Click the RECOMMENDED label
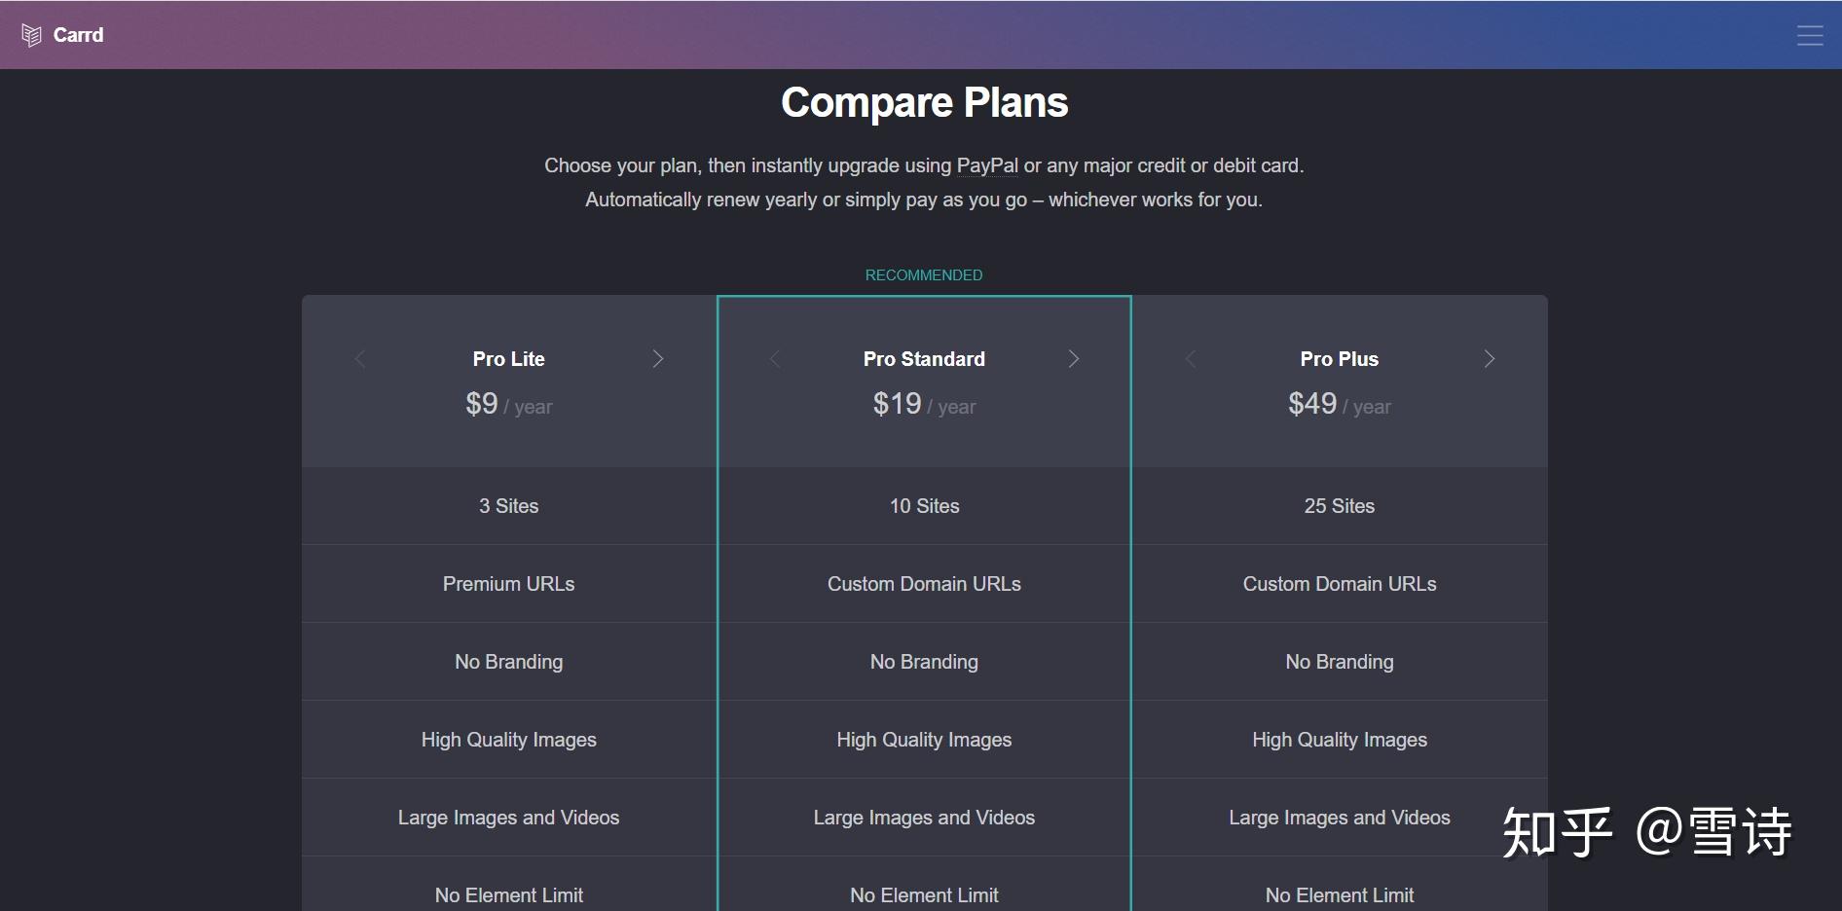The width and height of the screenshot is (1842, 911). pyautogui.click(x=924, y=275)
